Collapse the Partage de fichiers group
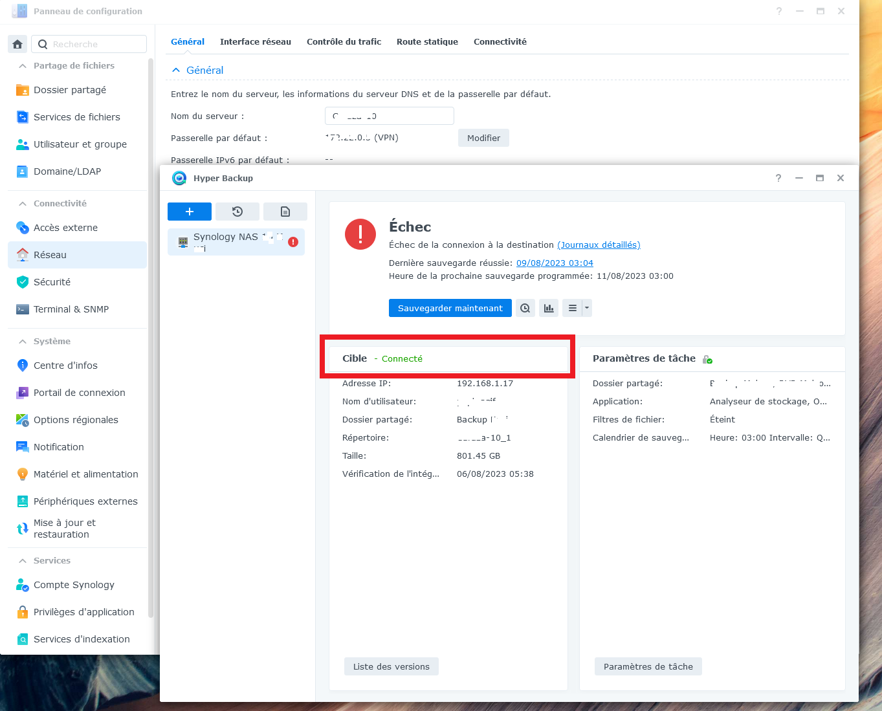Viewport: 882px width, 711px height. (23, 66)
